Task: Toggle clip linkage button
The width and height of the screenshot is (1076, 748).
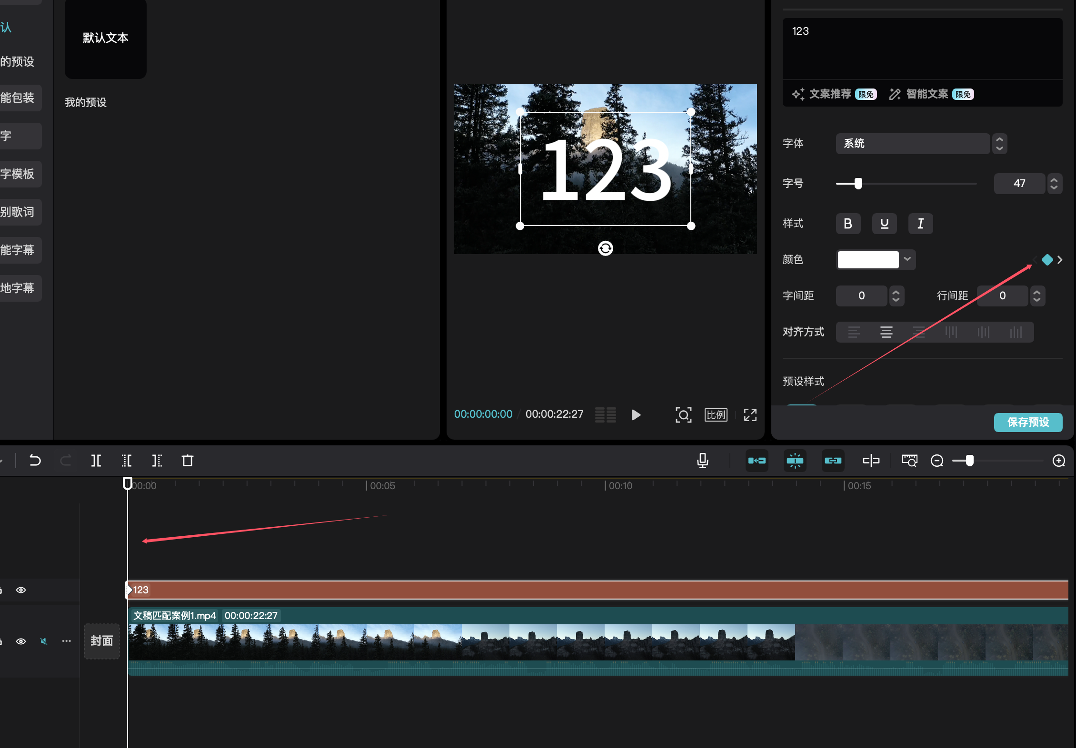Action: [833, 461]
